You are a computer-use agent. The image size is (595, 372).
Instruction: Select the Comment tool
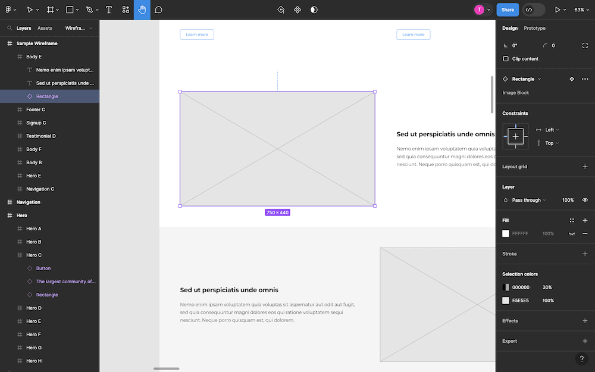[158, 10]
